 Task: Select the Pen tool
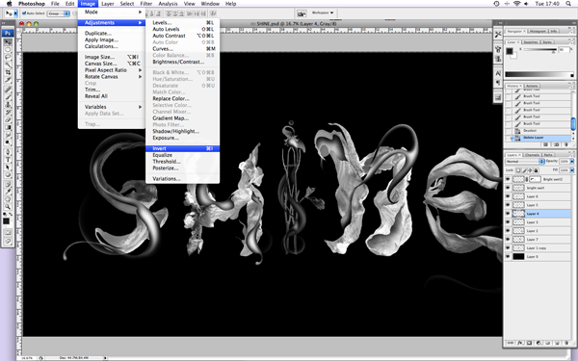point(8,152)
